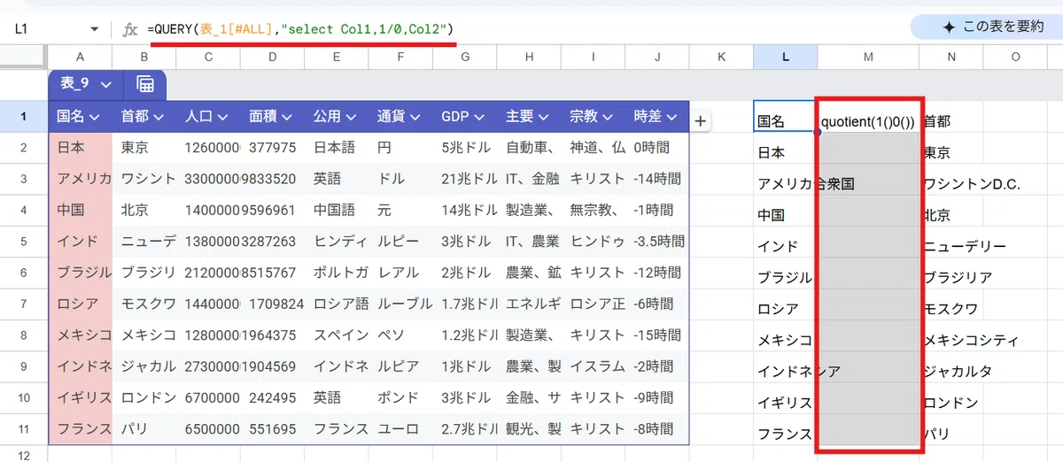The image size is (1063, 462).
Task: Click cell 9833520 in the 面積 column
Action: pyautogui.click(x=272, y=179)
